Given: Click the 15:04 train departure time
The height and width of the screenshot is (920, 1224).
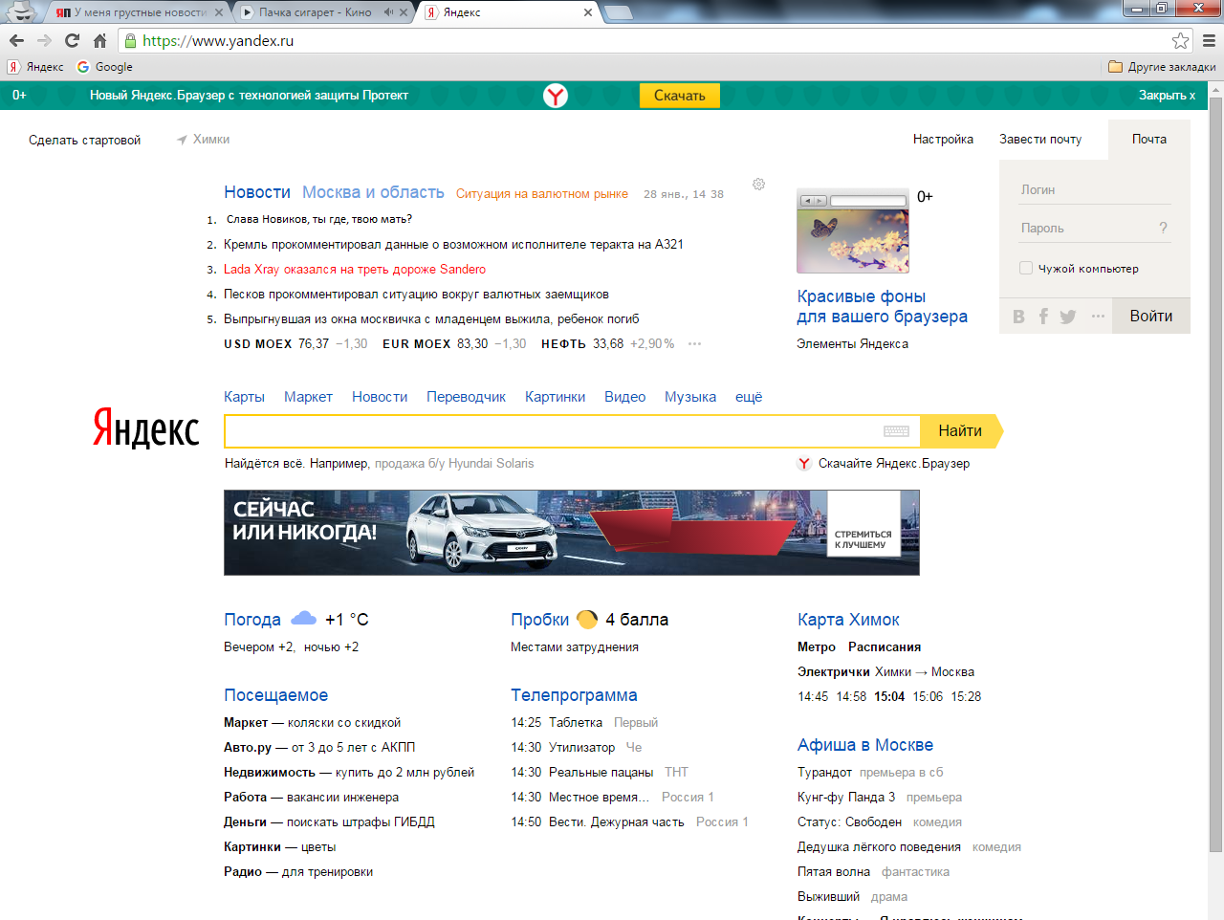Looking at the screenshot, I should (889, 697).
